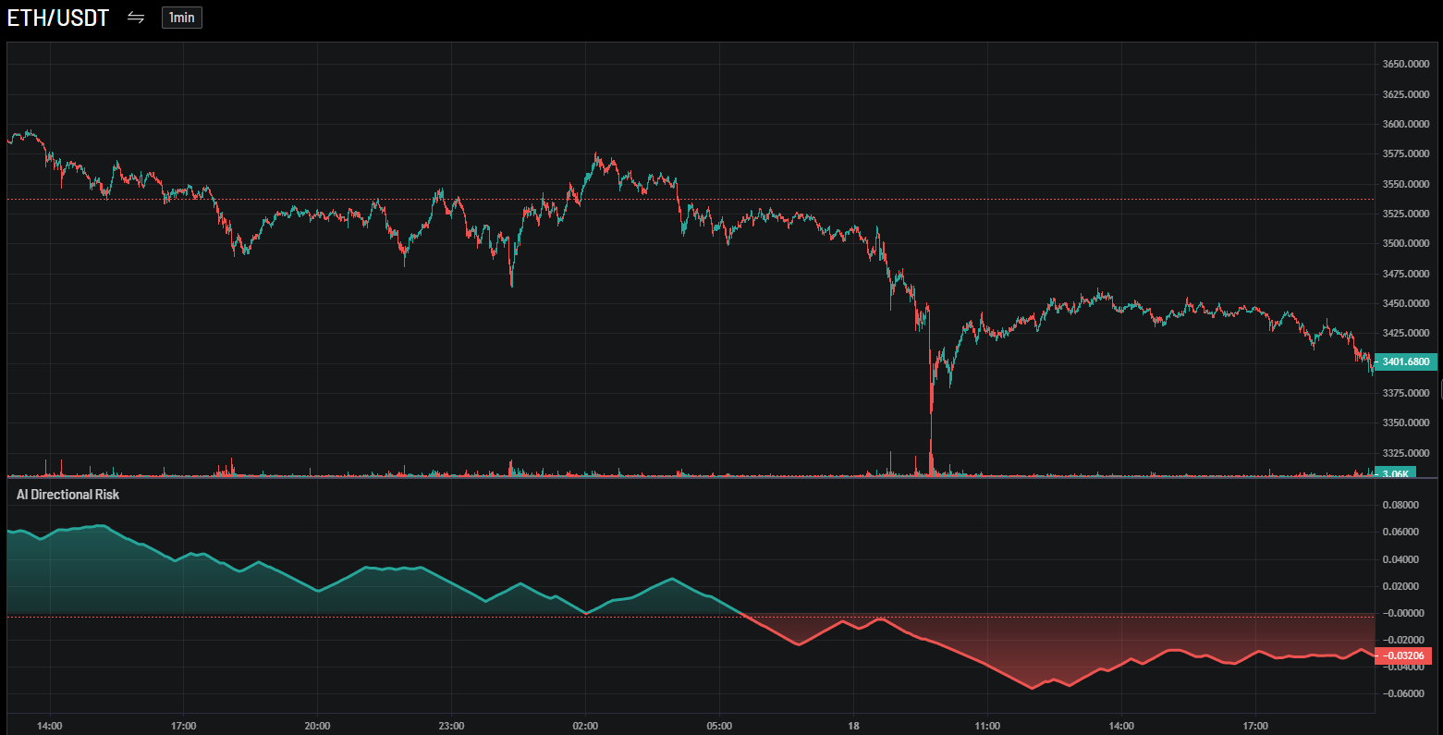Screen dimensions: 1443x735
Task: Click the 23:00 time axis label
Action: 451,726
